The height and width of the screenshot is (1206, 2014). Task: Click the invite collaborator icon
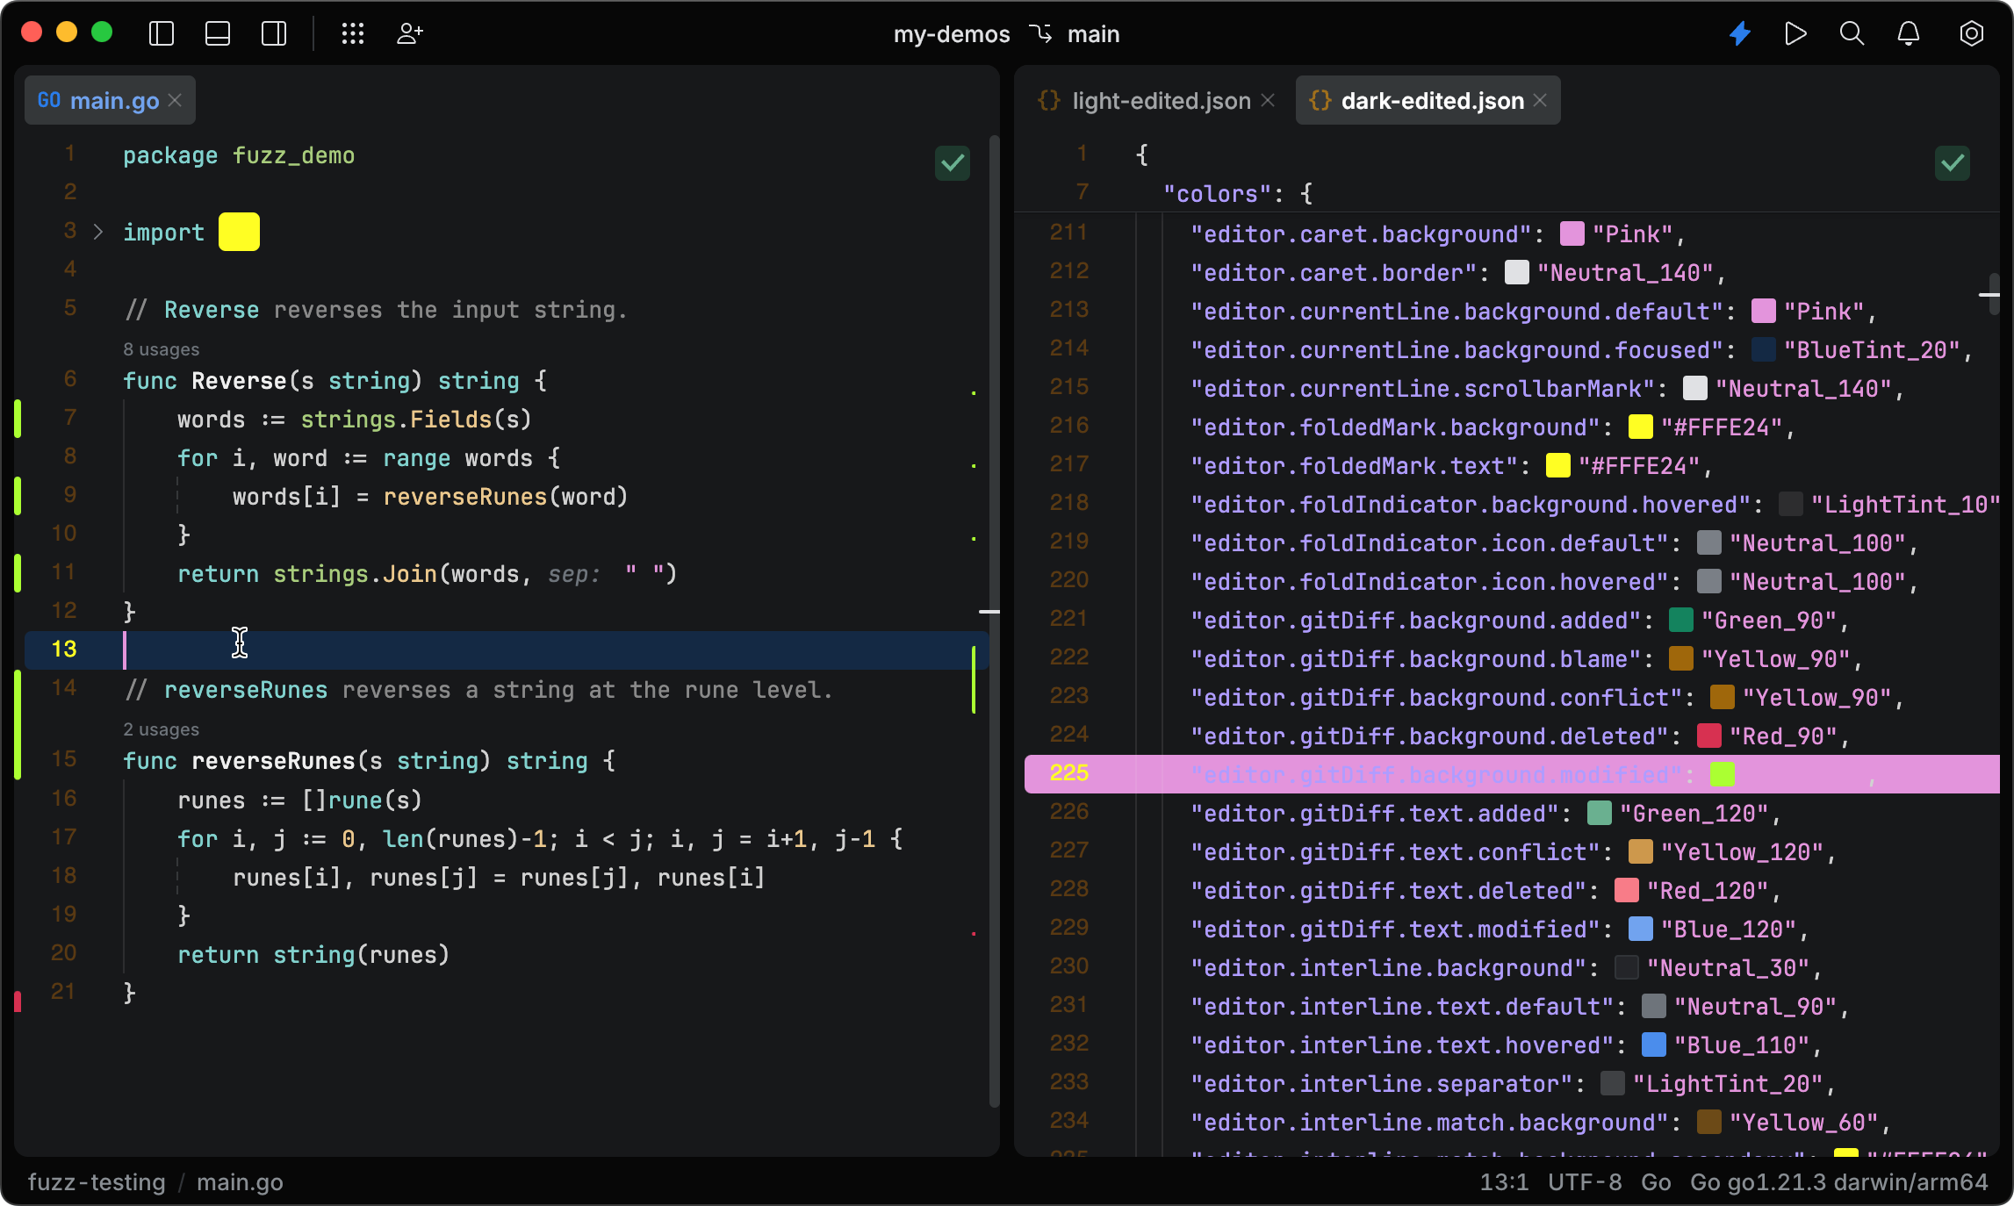(409, 33)
